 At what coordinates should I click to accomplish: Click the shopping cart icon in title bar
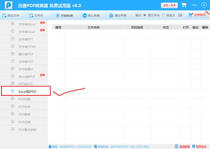[x=184, y=5]
